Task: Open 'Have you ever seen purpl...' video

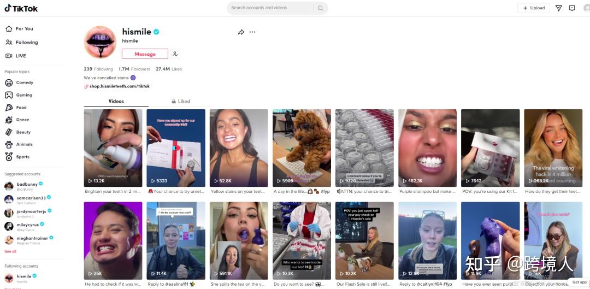Action: [x=490, y=241]
